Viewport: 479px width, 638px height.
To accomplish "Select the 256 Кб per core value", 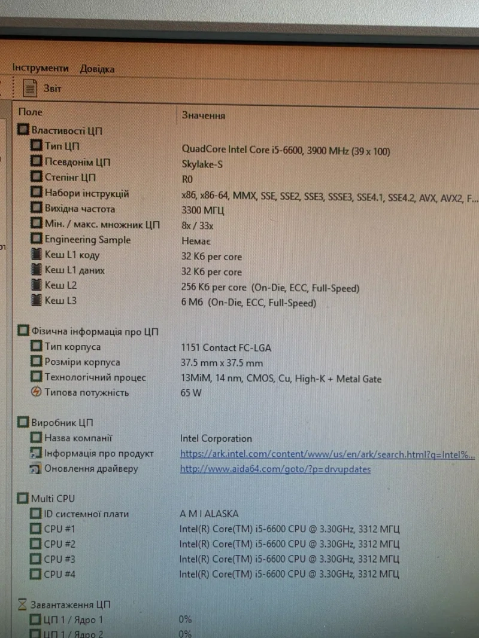I will pos(270,288).
